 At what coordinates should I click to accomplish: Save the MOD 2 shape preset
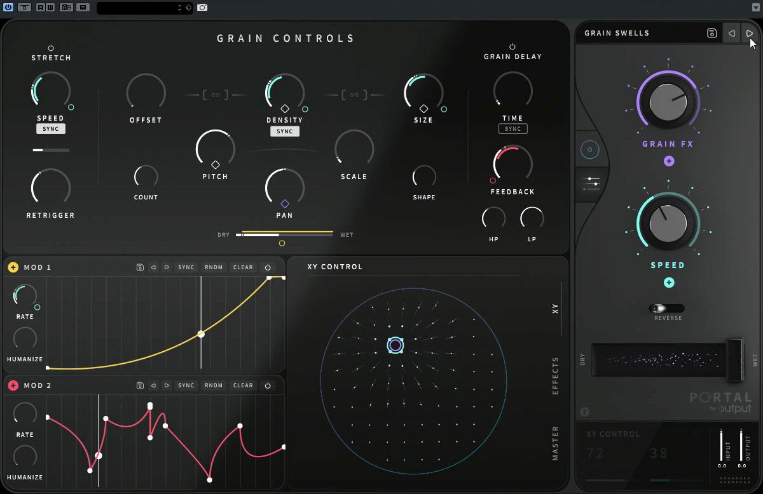[x=140, y=385]
